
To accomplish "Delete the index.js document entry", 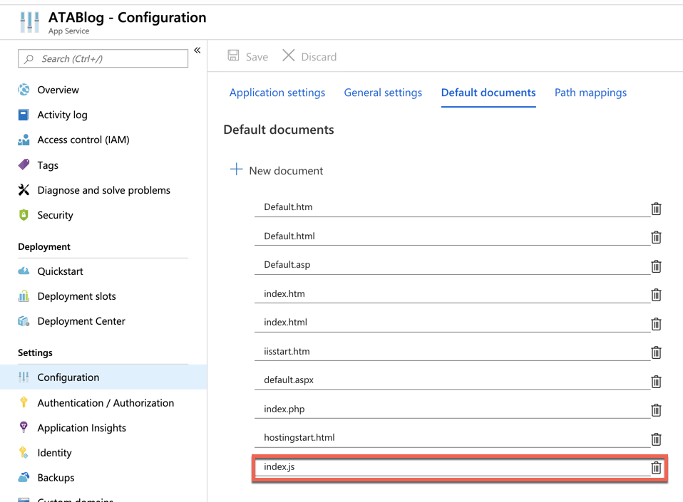I will click(656, 468).
